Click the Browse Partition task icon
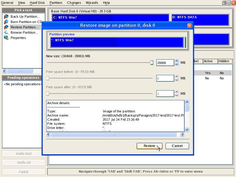The width and height of the screenshot is (236, 177). click(6, 32)
